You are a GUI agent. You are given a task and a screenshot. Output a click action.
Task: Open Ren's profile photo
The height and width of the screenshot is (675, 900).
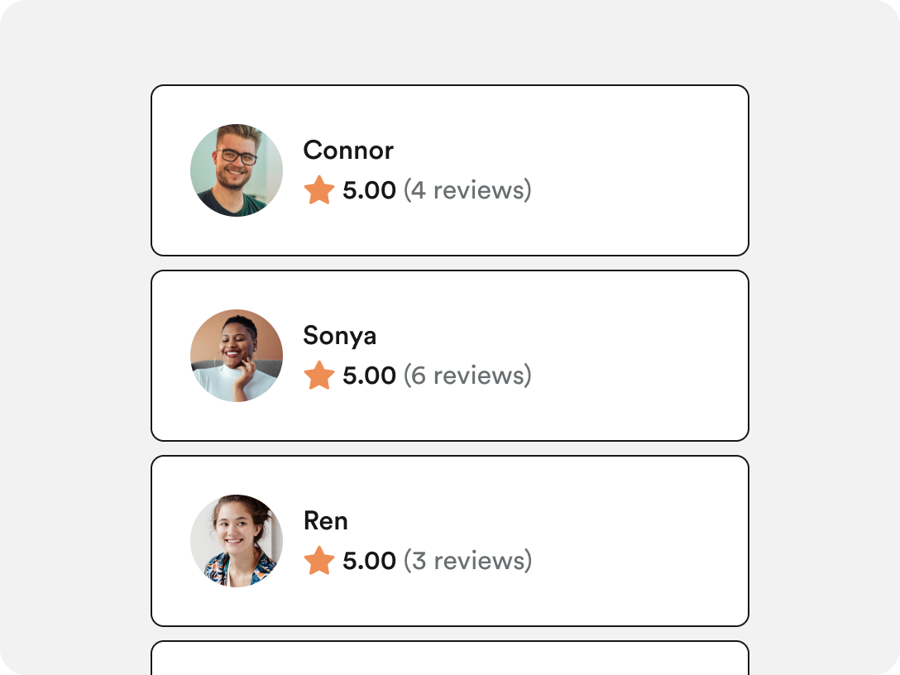tap(237, 541)
